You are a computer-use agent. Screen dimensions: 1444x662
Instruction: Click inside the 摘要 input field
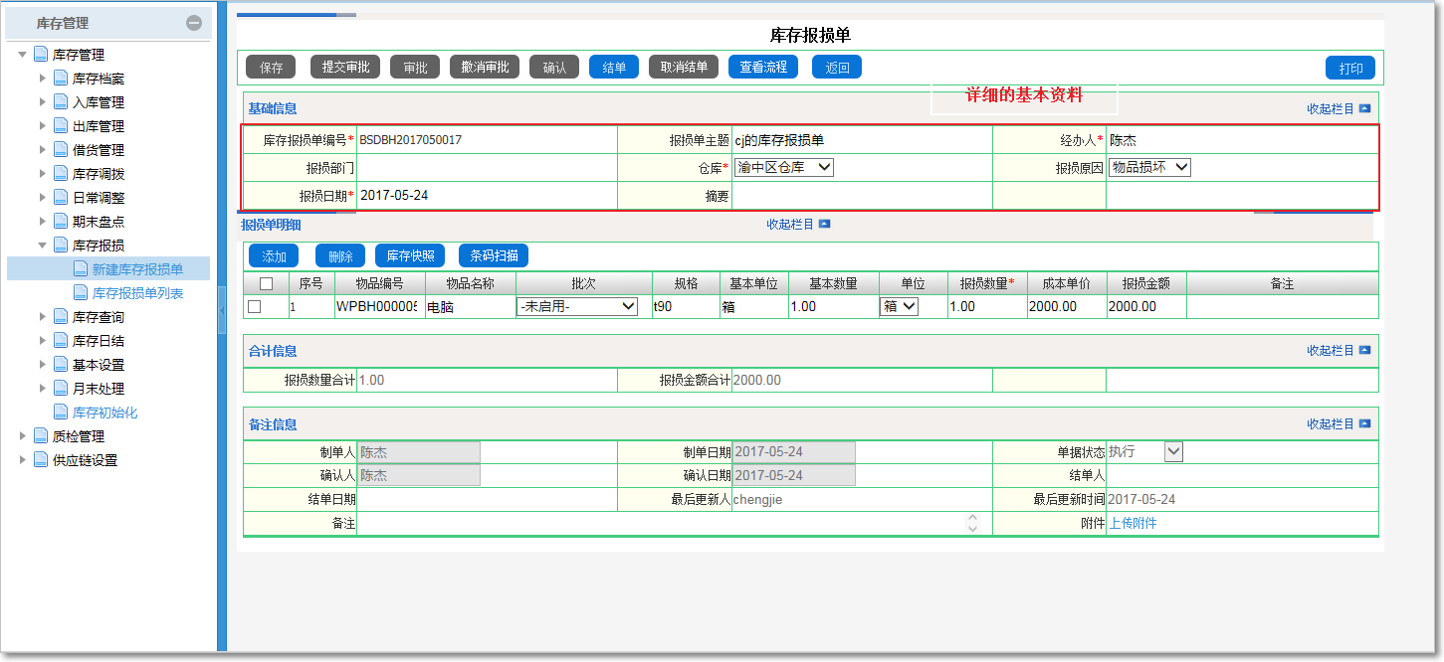tap(856, 195)
